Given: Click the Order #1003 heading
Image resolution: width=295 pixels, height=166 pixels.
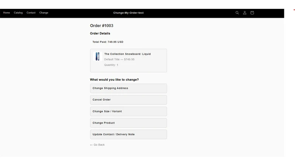Looking at the screenshot, I should coord(102,25).
